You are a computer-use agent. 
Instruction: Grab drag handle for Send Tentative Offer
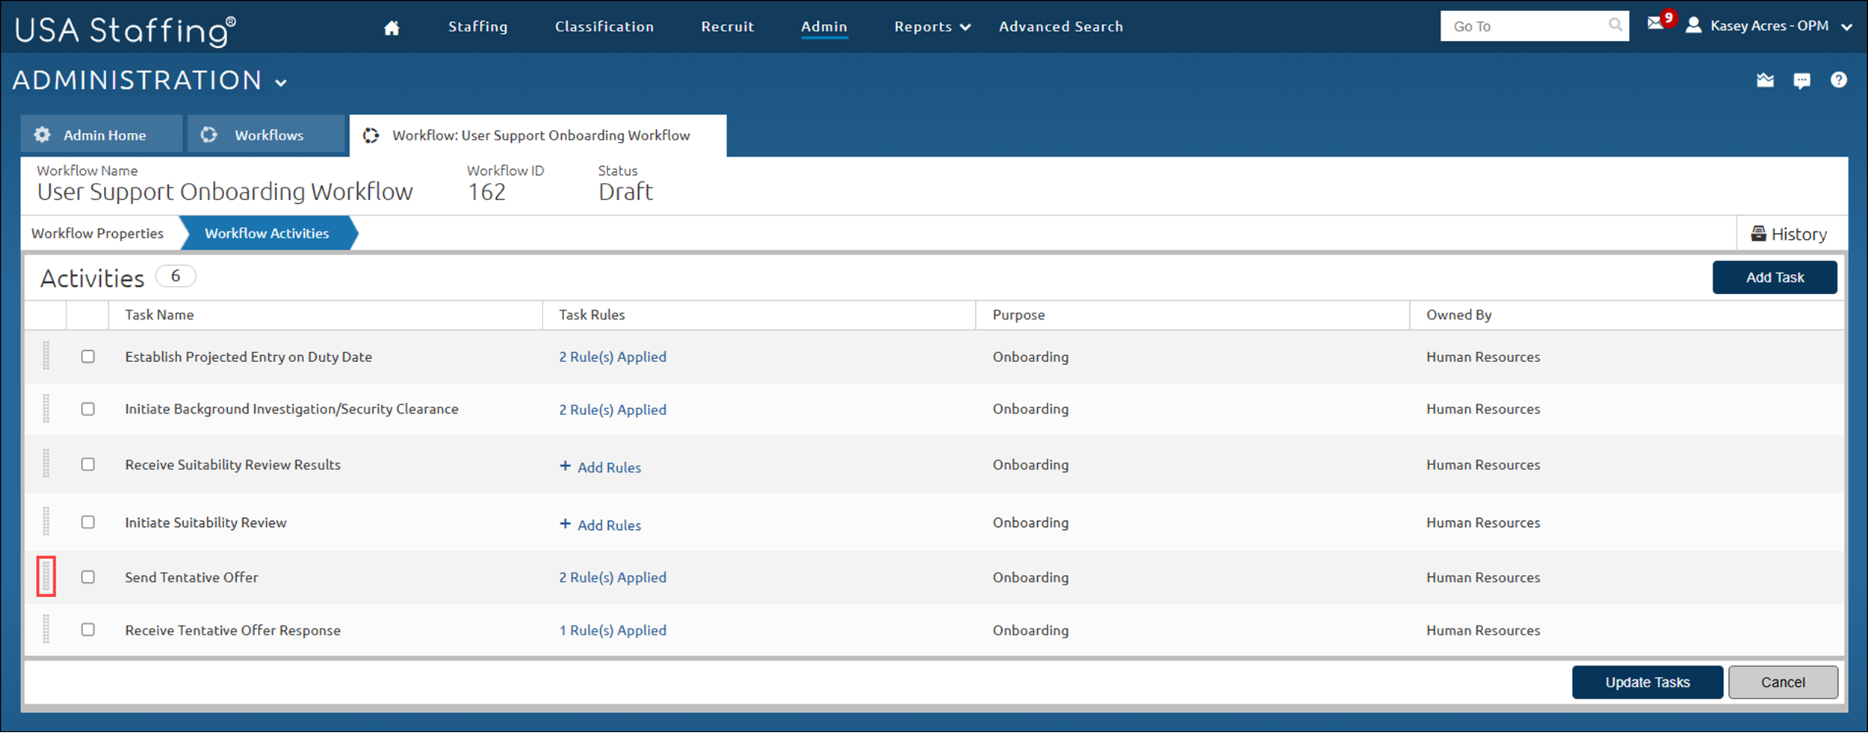click(46, 576)
